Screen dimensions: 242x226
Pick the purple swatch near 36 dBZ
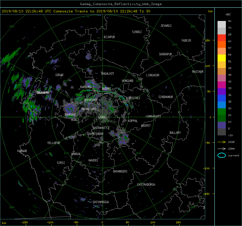click(222, 91)
